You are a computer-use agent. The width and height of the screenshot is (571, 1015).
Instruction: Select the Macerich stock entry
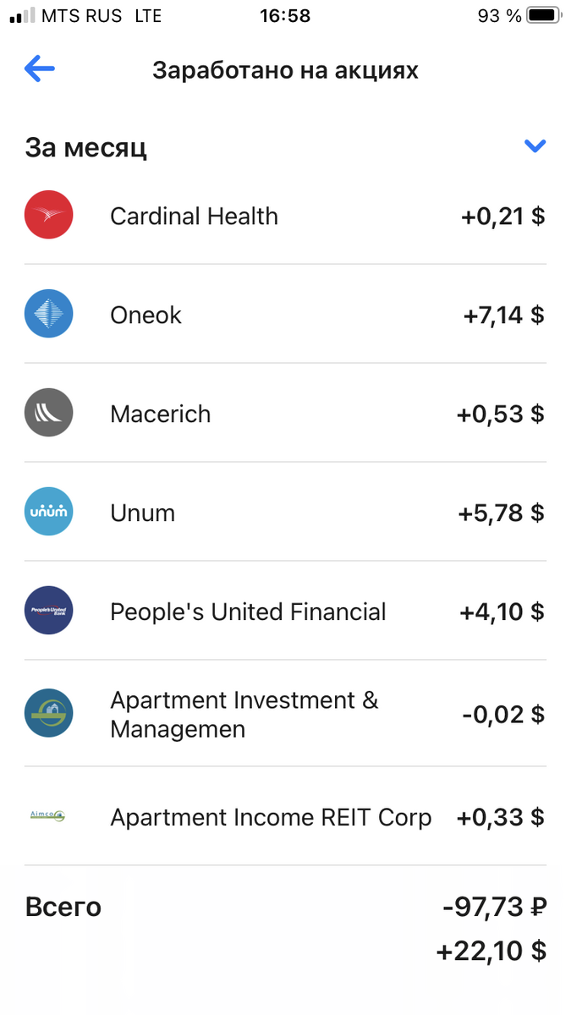285,413
